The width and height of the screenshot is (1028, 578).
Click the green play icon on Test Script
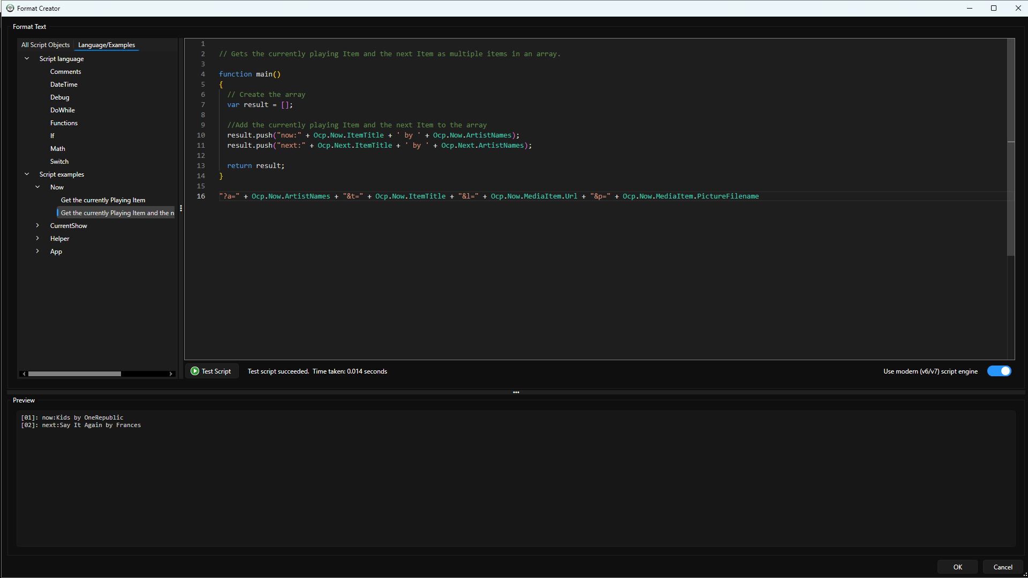tap(195, 371)
